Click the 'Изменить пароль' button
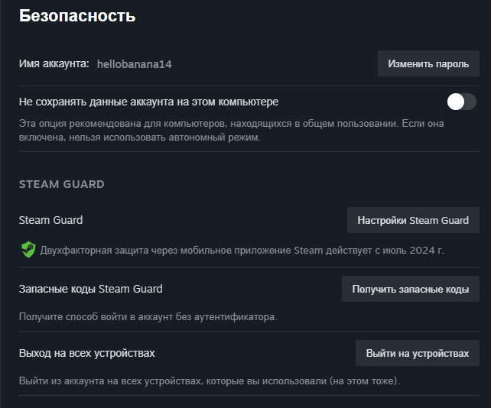The height and width of the screenshot is (408, 491). (x=428, y=63)
